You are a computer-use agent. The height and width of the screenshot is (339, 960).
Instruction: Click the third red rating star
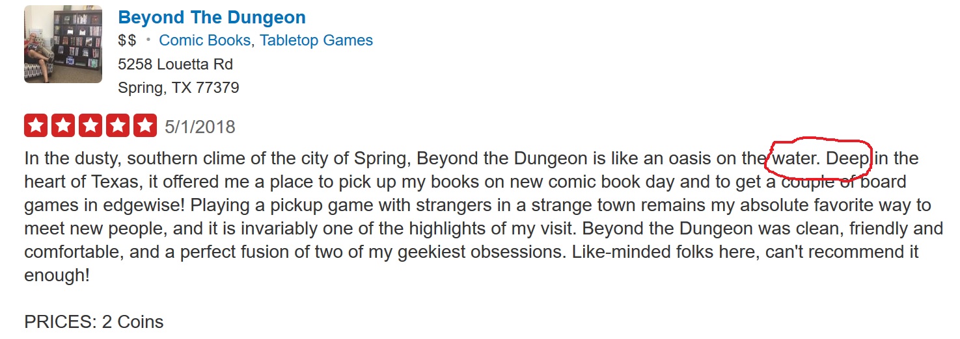point(90,125)
